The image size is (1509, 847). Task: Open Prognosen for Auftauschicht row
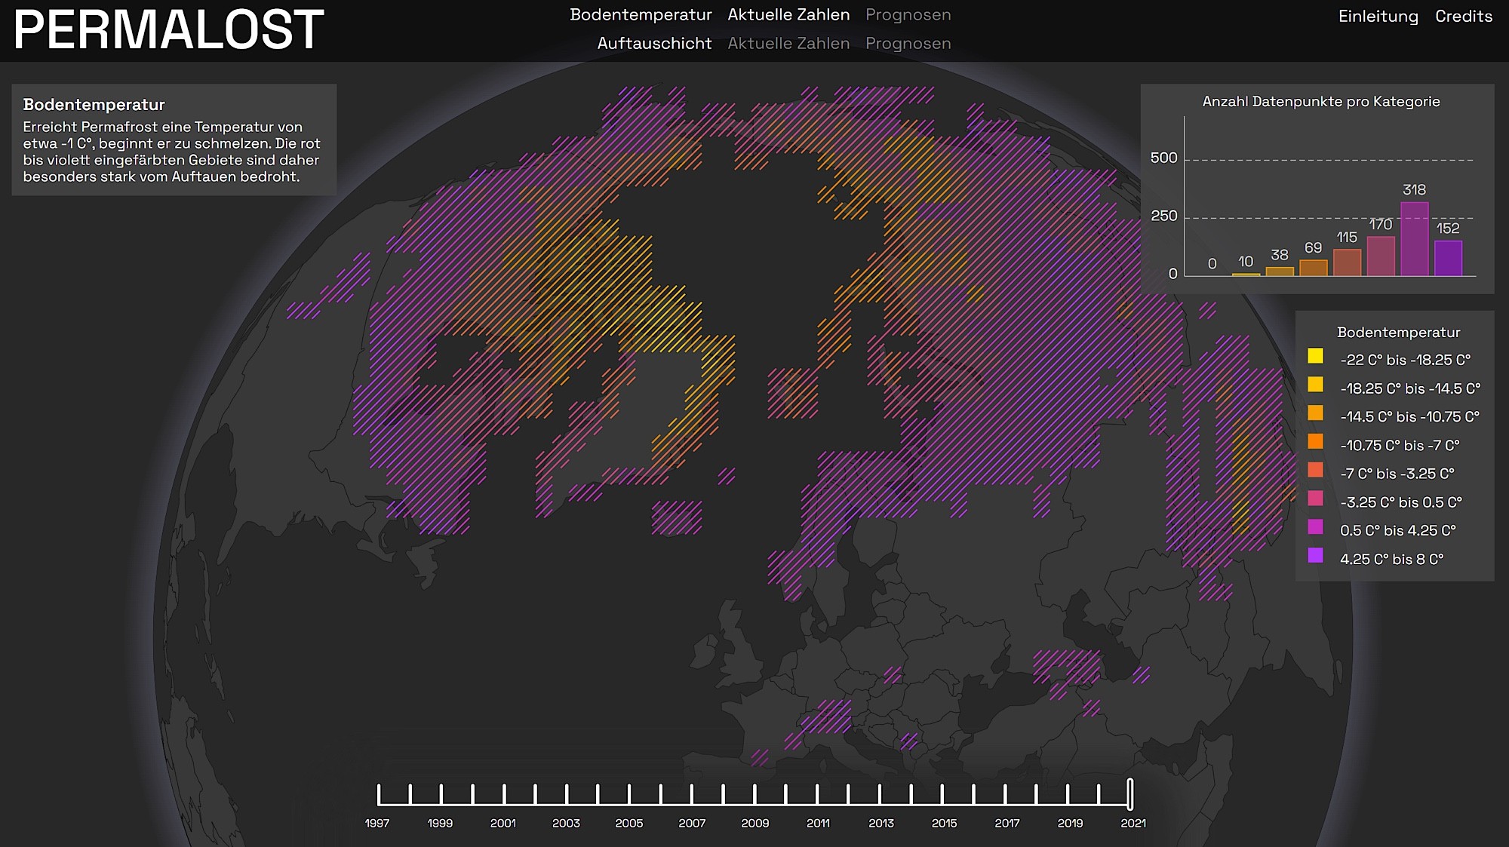click(908, 43)
